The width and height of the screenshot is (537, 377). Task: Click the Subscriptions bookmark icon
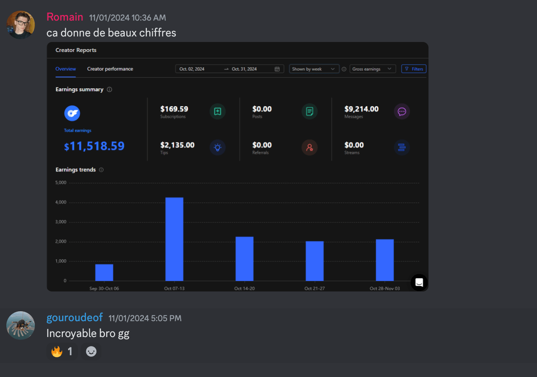coord(217,111)
